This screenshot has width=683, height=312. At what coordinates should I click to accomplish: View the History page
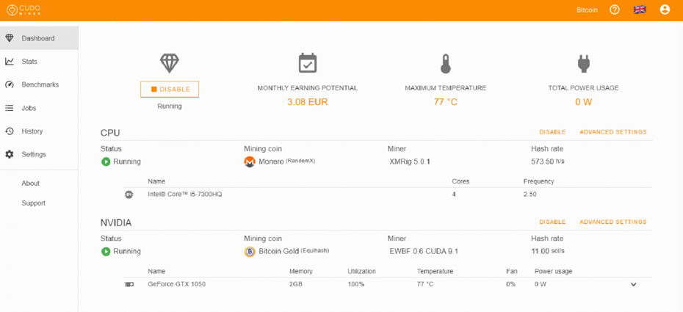[39, 131]
